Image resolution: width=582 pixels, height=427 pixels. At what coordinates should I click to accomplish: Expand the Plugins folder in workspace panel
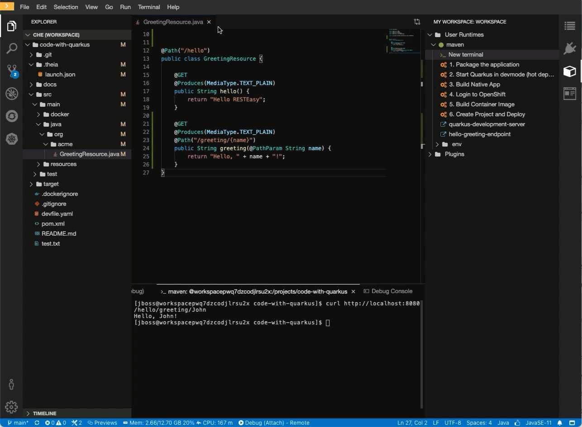[454, 154]
